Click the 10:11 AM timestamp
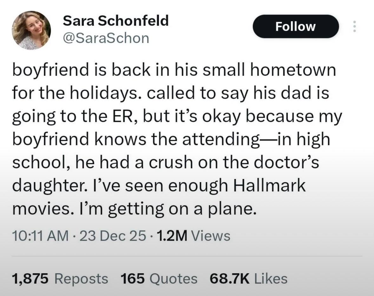Viewport: 374px width, 296px height. pyautogui.click(x=40, y=236)
